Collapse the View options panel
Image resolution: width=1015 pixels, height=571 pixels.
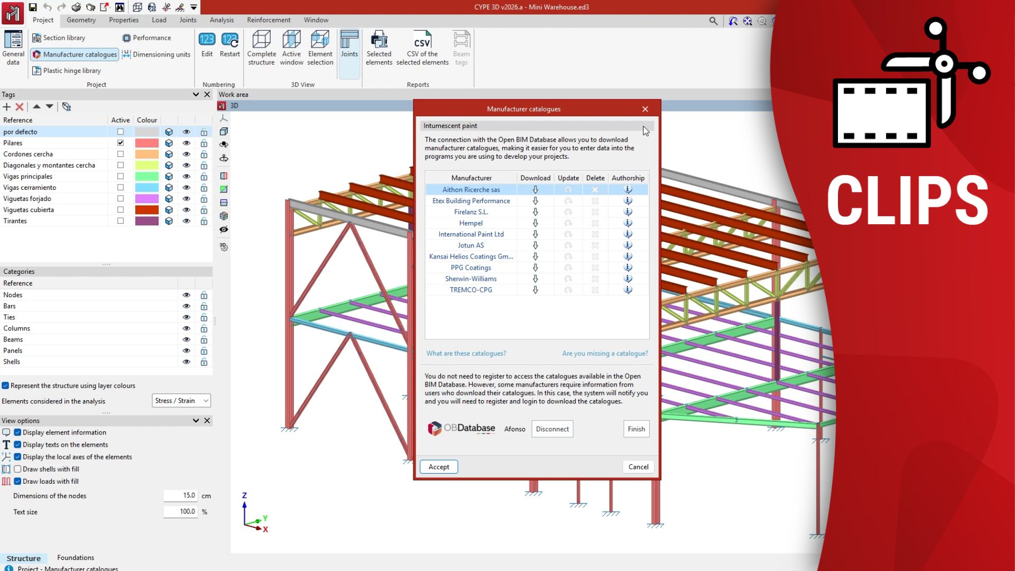pyautogui.click(x=196, y=420)
